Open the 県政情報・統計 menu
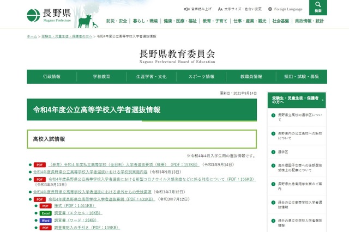349x232 pixels. [309, 21]
